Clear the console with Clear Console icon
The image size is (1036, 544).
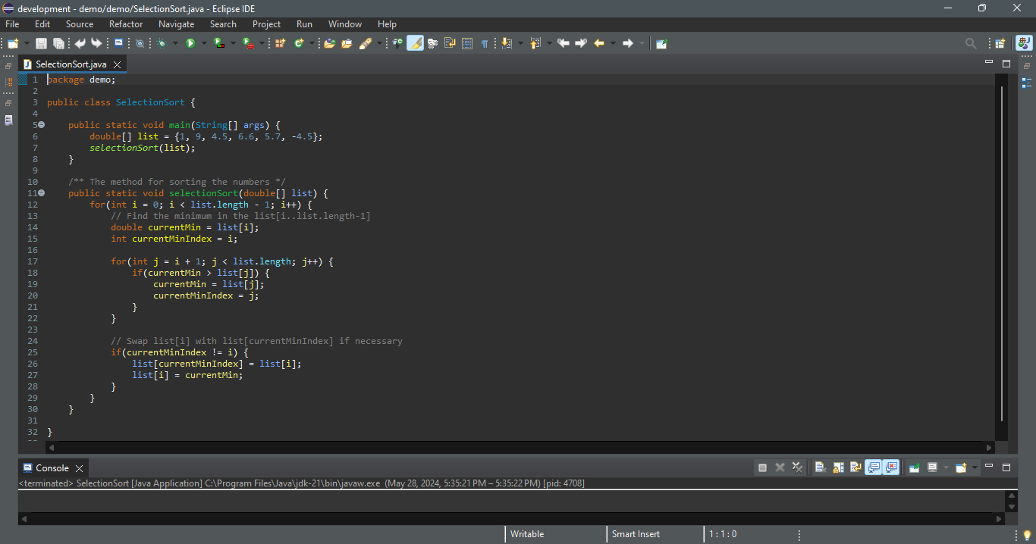[x=820, y=467]
